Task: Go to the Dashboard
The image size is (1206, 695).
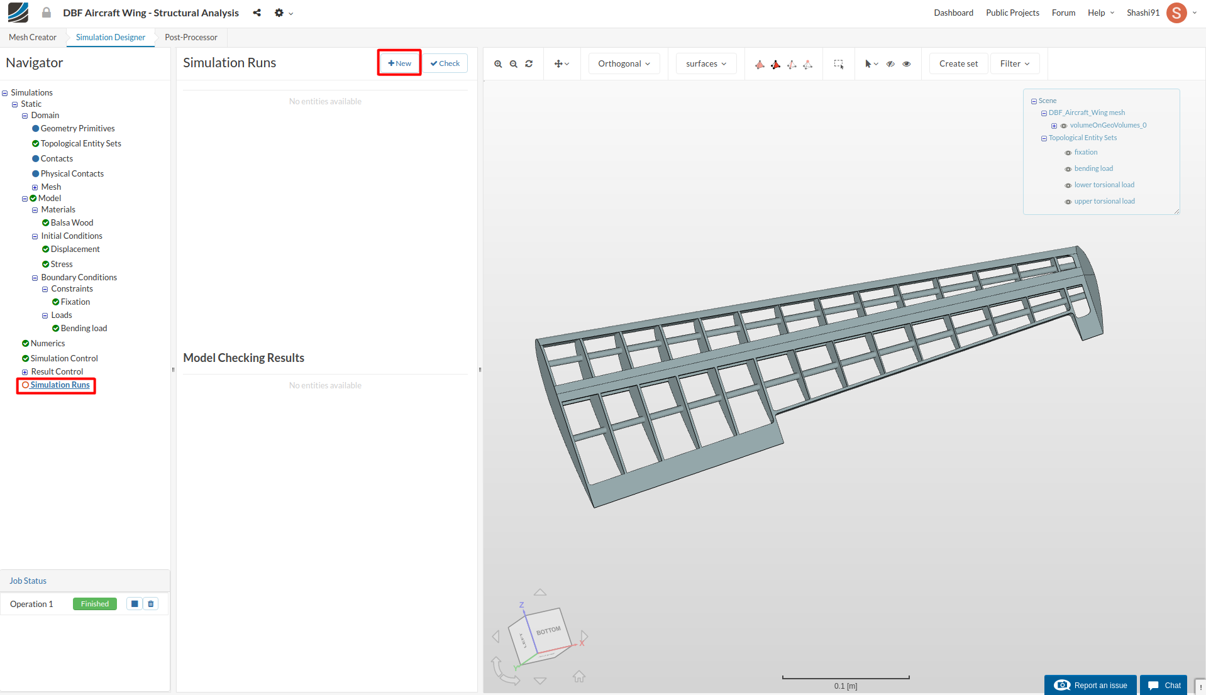Action: [x=953, y=13]
